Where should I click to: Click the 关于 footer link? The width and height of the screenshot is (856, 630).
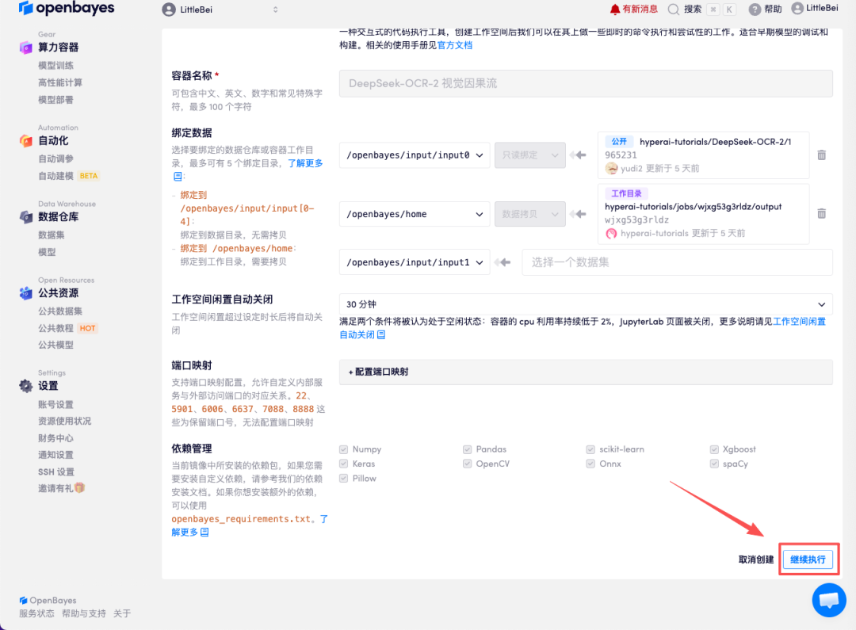(122, 613)
